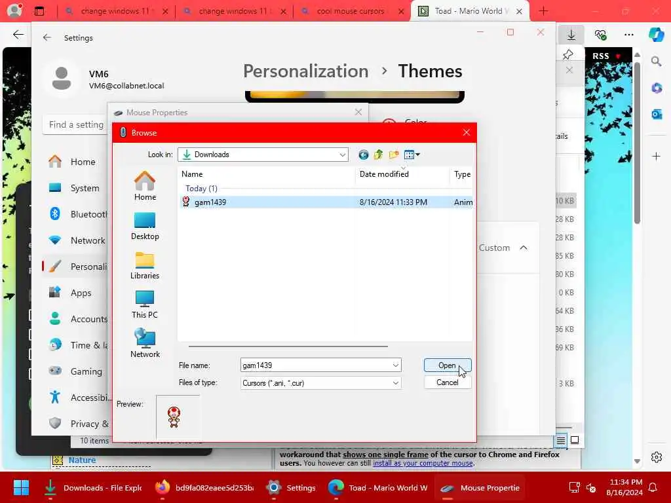
Task: Open Bluetooth section in Settings sidebar
Action: pyautogui.click(x=75, y=214)
